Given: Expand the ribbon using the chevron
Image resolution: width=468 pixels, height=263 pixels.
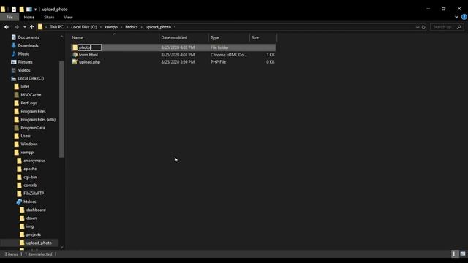Looking at the screenshot, I should click(456, 17).
